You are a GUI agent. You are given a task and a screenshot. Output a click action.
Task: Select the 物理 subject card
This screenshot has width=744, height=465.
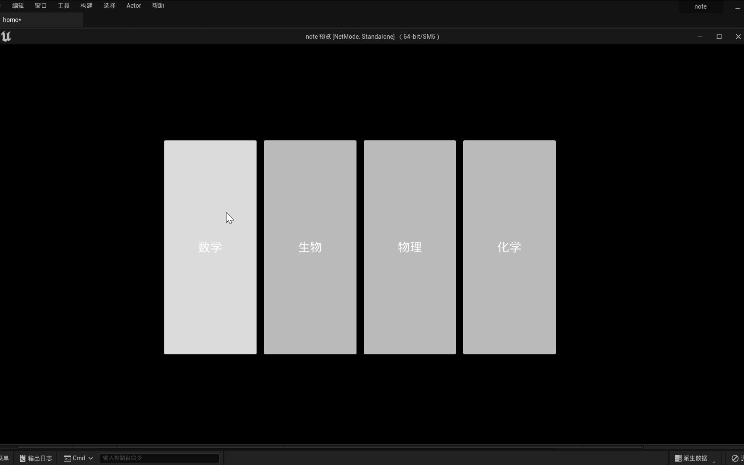coord(409,247)
